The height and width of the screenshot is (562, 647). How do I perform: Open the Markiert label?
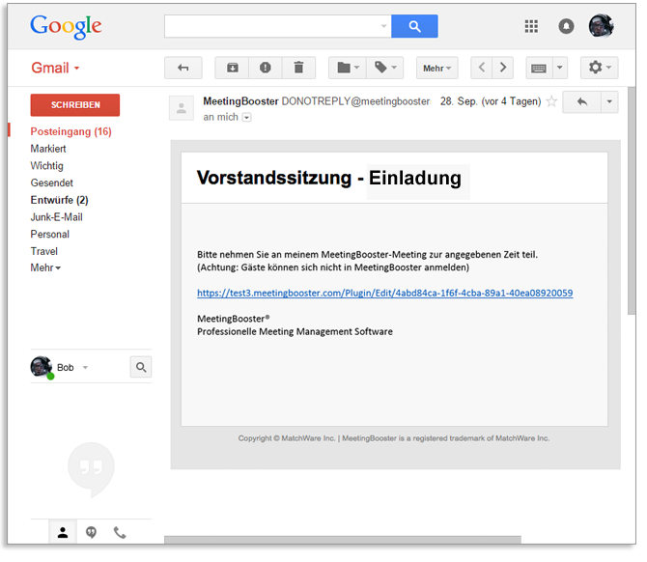48,149
